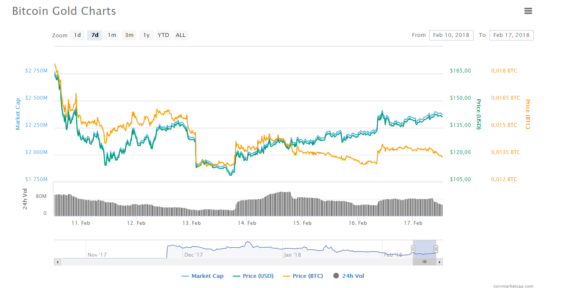Click the left scrollbar arrow under the navigator
This screenshot has width=561, height=288.
click(57, 262)
